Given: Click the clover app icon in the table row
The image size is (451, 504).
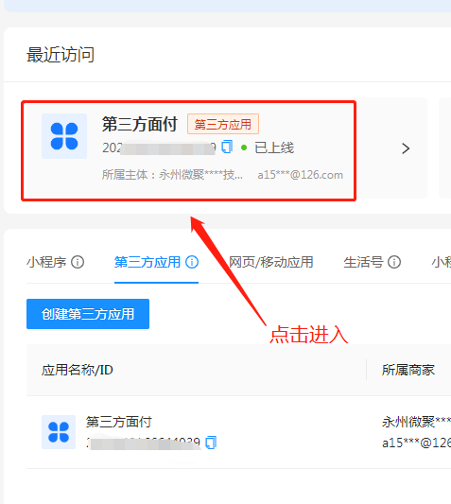Looking at the screenshot, I should (59, 432).
